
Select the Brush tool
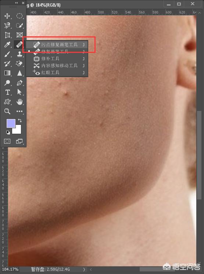point(7,54)
